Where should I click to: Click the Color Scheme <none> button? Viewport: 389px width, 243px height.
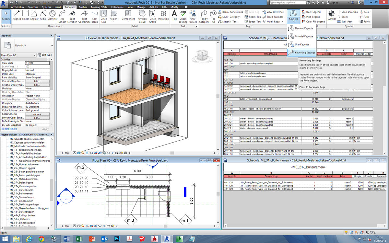point(37,114)
